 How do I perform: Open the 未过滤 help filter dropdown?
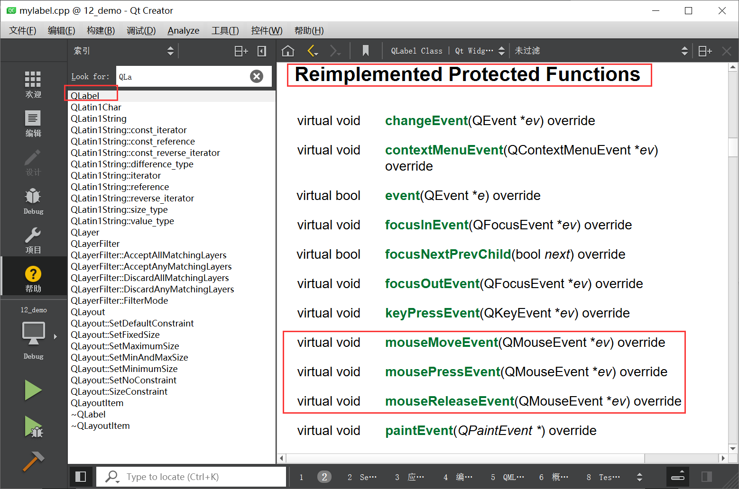coord(601,51)
